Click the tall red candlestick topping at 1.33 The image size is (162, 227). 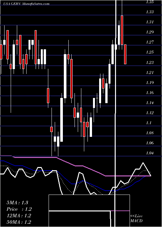[122, 30]
